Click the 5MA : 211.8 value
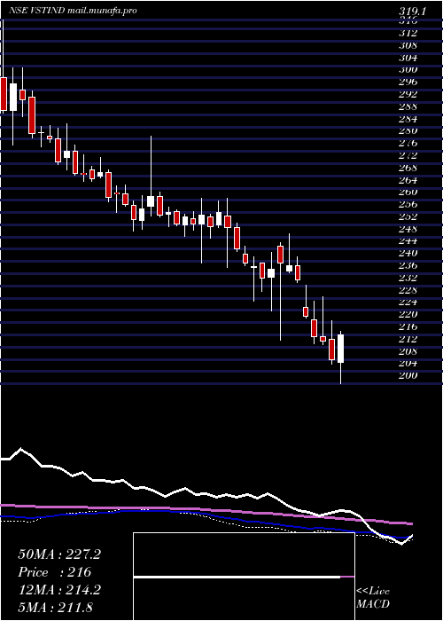This screenshot has height=621, width=443. tap(55, 608)
